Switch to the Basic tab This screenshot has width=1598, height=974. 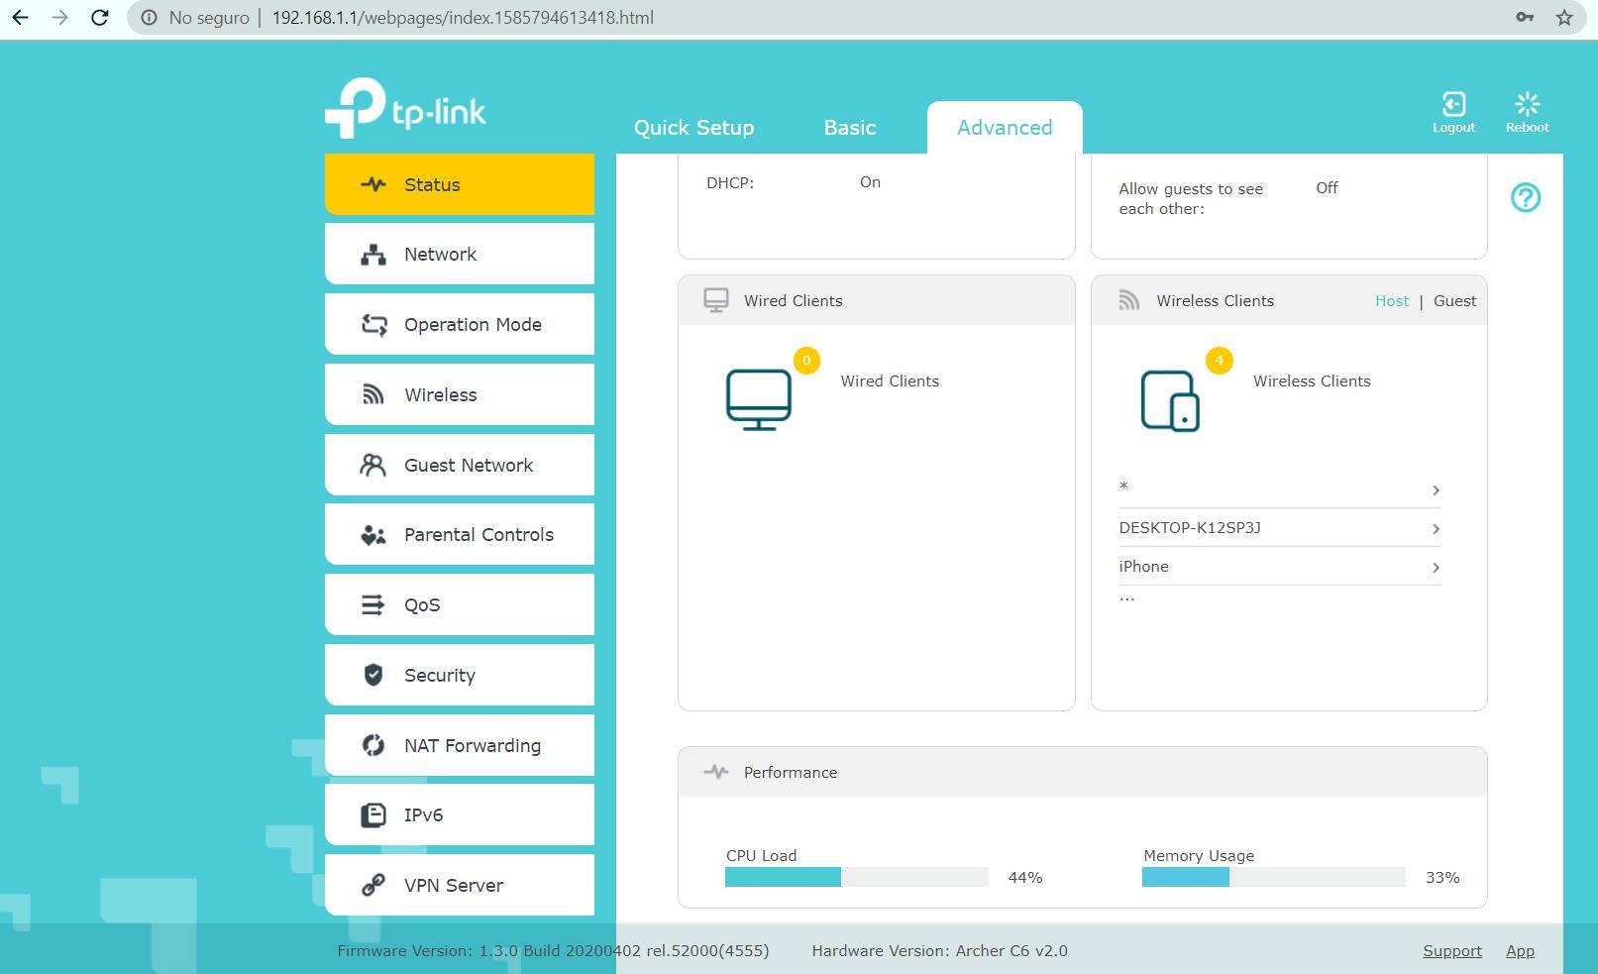point(849,128)
